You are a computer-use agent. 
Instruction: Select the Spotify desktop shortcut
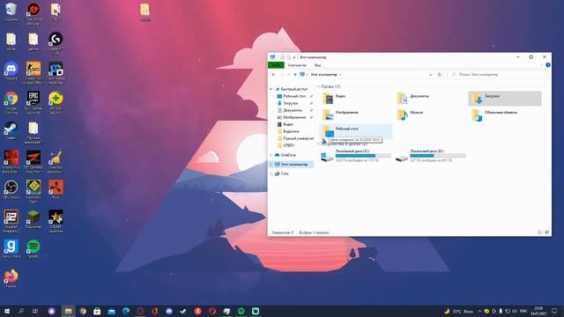point(33,248)
